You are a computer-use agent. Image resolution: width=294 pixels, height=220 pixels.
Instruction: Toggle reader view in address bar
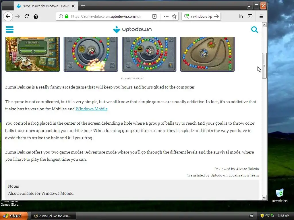[154, 16]
